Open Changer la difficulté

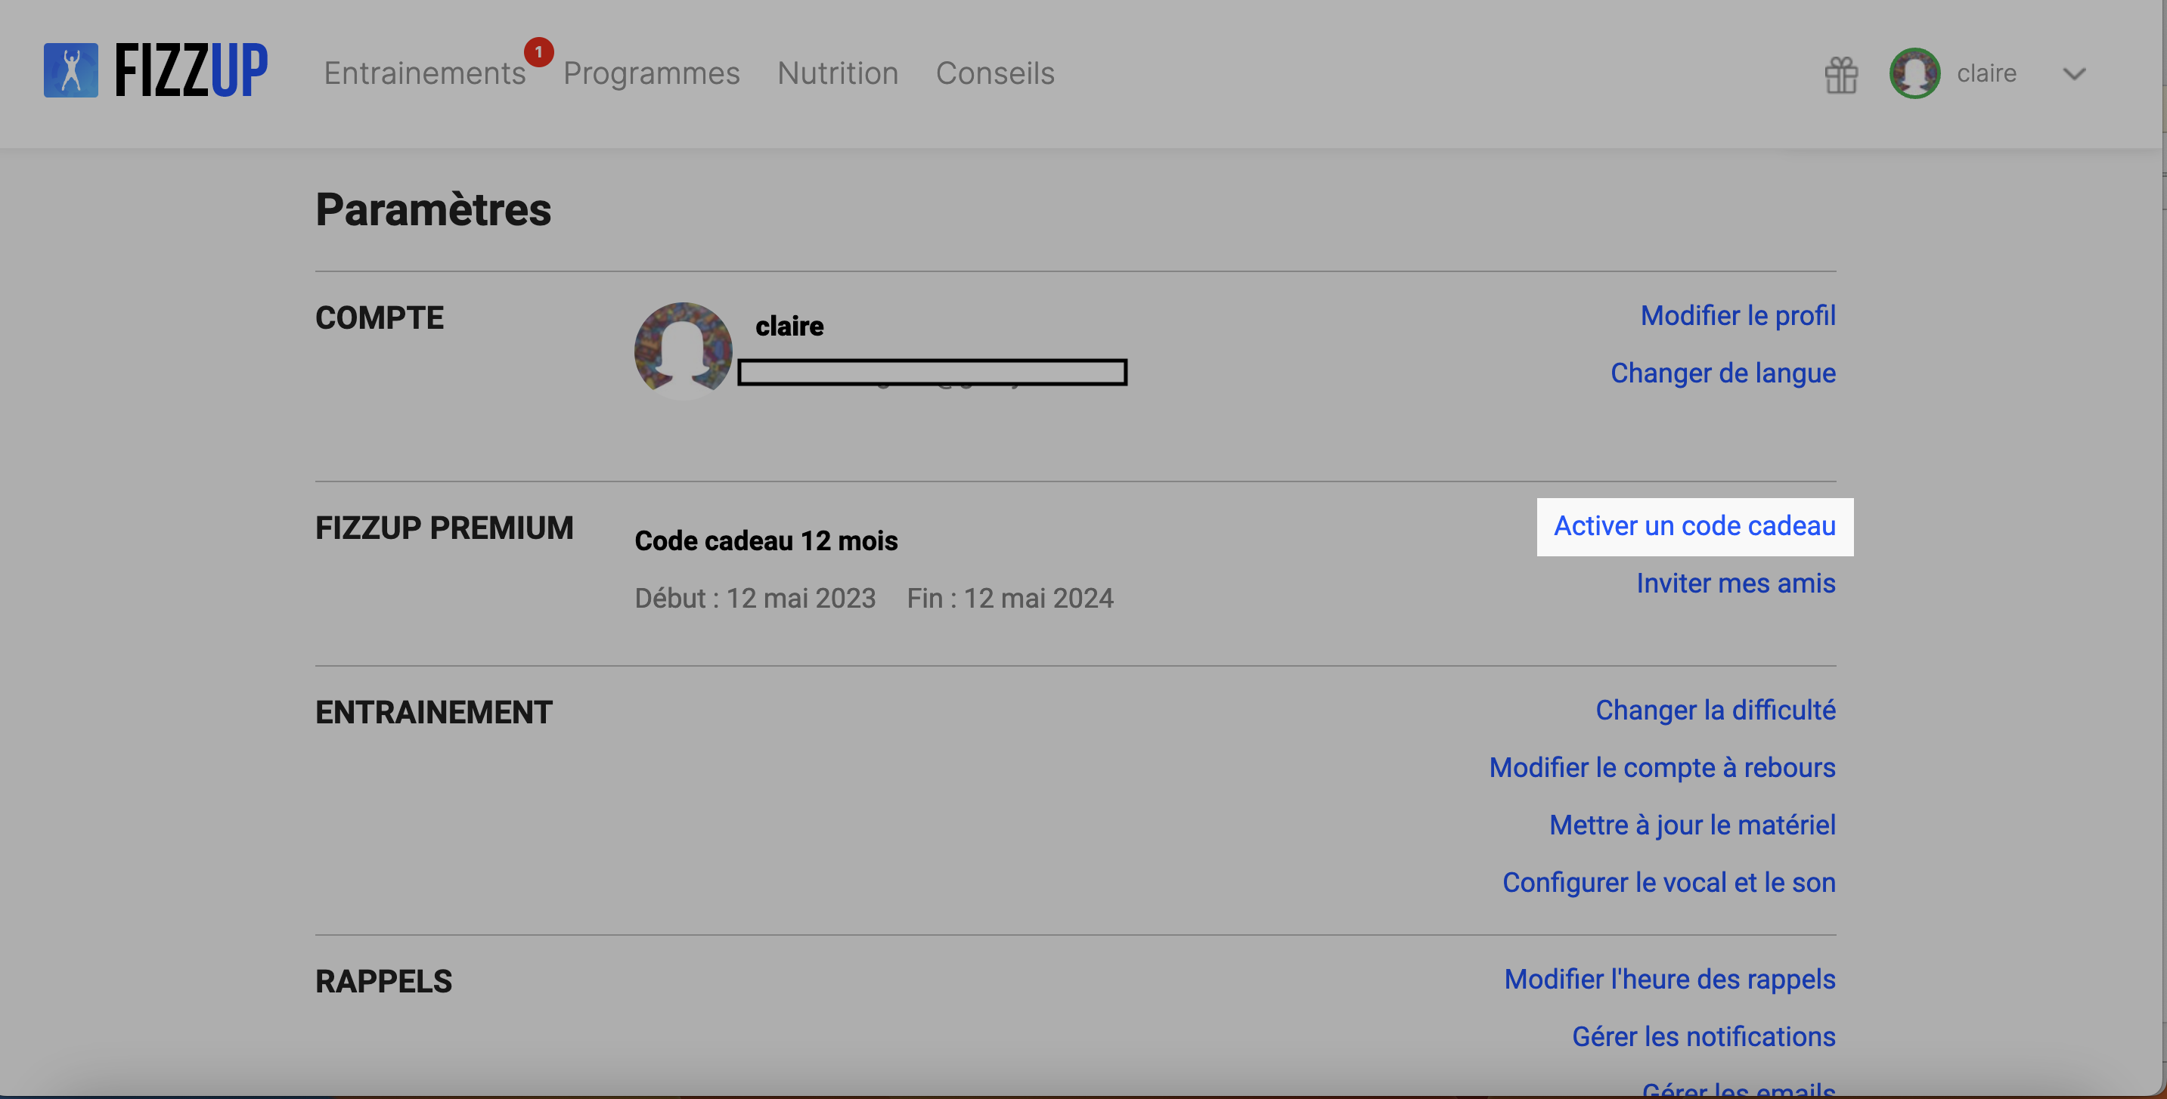(x=1716, y=710)
